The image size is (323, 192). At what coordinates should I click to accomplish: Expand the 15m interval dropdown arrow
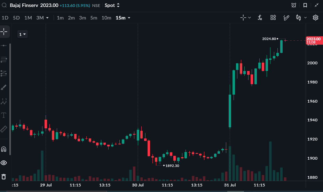coord(129,18)
